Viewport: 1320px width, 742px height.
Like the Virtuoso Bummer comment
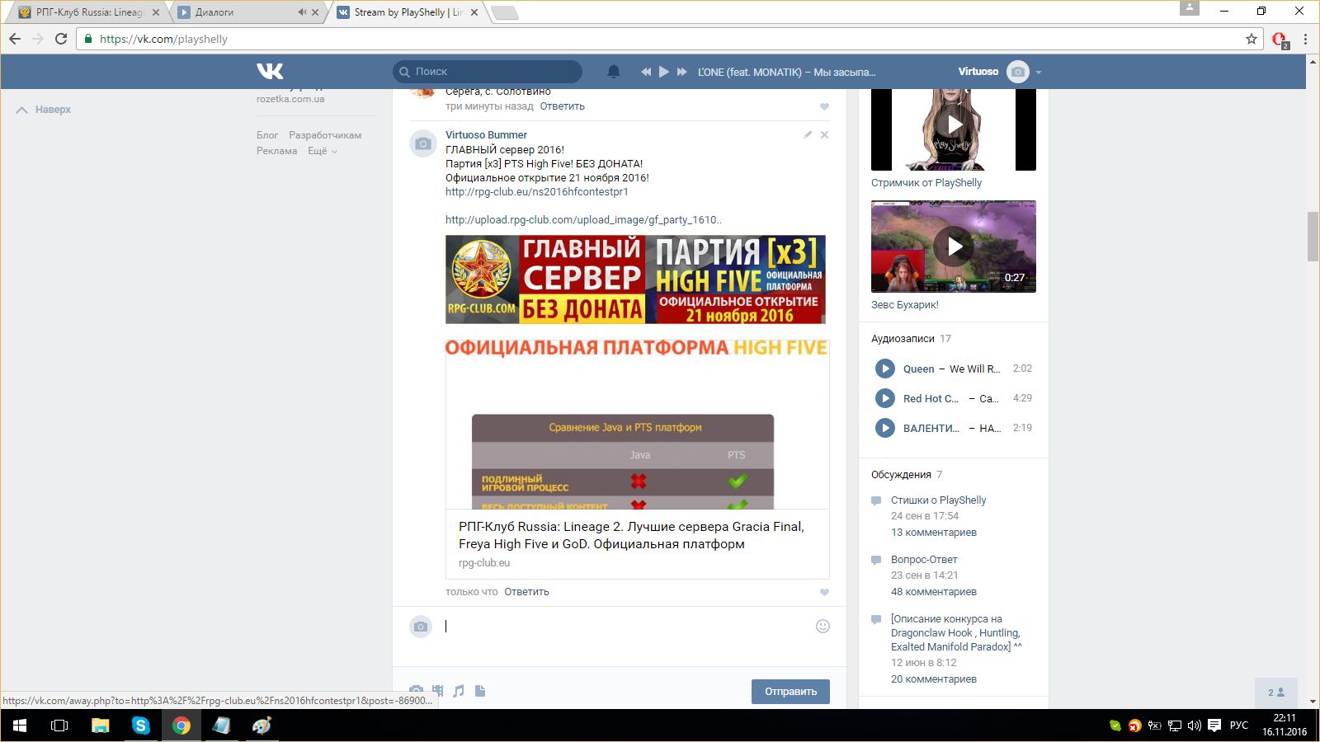click(x=824, y=592)
